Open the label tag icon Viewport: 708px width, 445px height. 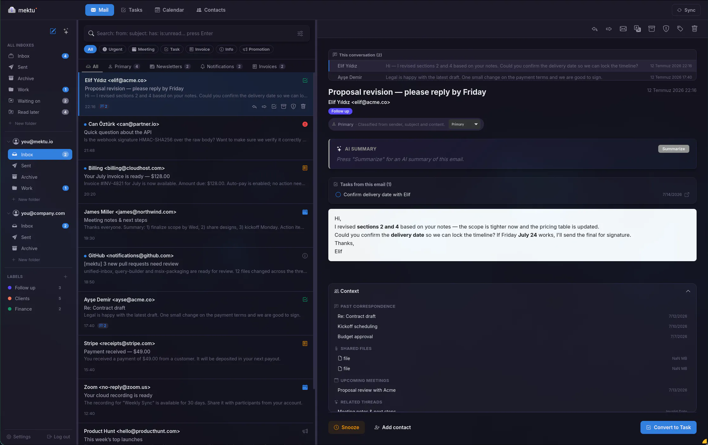click(x=680, y=29)
